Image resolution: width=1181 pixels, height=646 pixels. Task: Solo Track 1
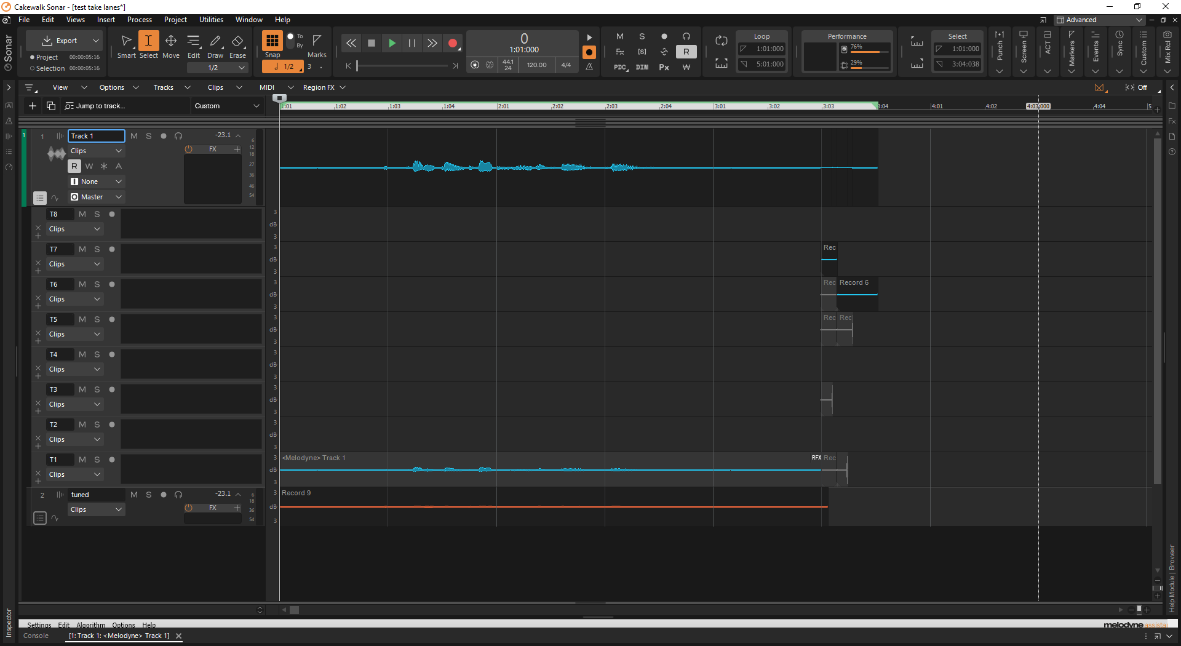click(149, 136)
